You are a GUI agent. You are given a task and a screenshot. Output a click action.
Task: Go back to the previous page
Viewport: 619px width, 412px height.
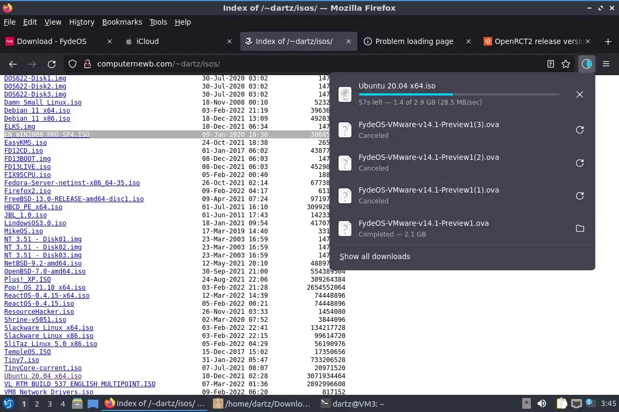click(x=13, y=64)
